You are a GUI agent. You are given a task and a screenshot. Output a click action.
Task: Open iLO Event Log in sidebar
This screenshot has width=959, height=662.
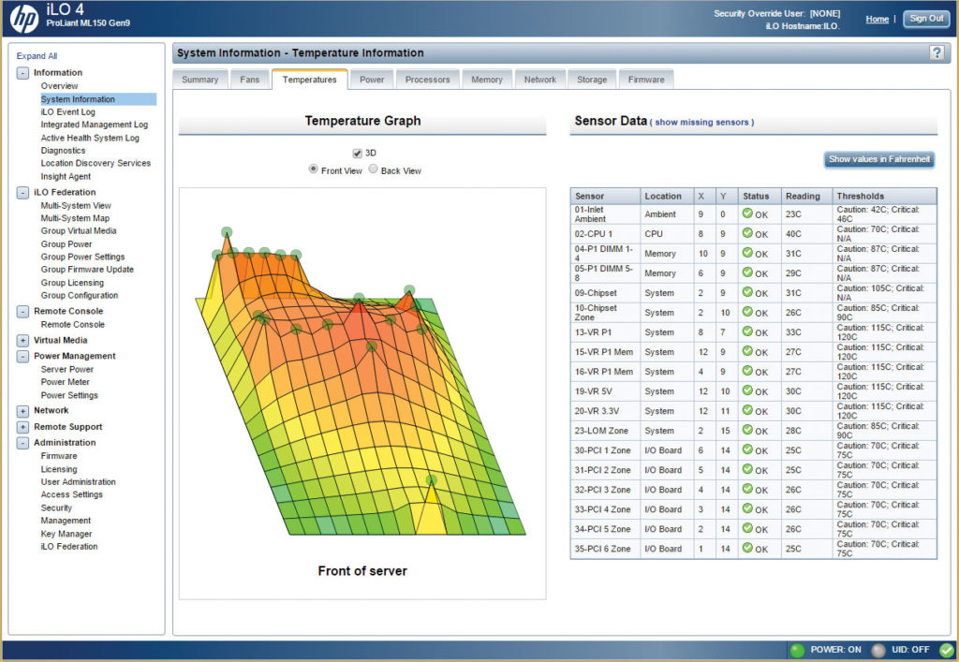(x=67, y=111)
